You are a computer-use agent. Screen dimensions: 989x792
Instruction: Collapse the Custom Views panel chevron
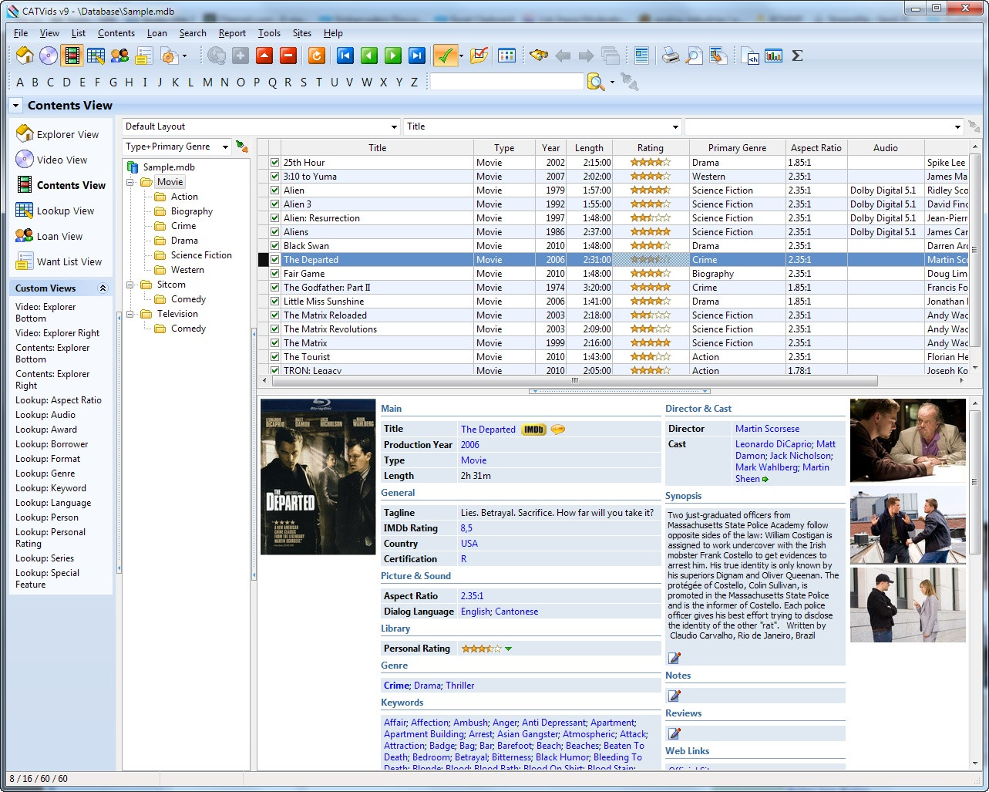[x=103, y=288]
